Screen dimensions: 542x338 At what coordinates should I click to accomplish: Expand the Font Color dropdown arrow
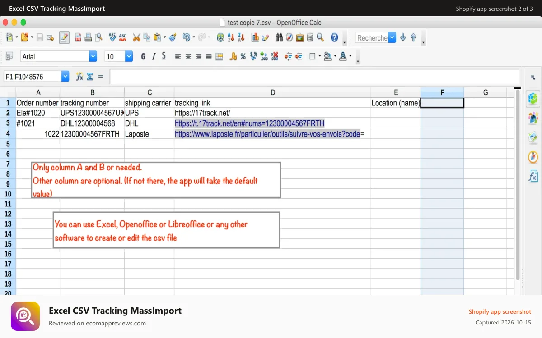(350, 56)
